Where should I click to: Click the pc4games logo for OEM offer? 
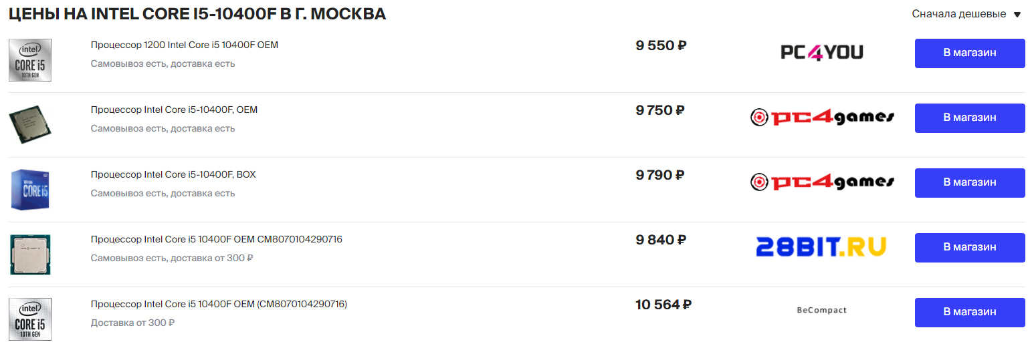tap(822, 118)
